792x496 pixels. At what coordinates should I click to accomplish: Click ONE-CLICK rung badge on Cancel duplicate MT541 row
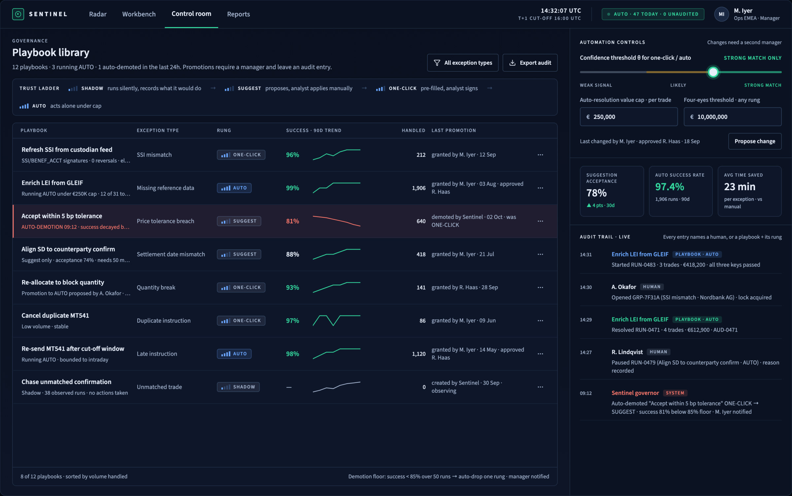coord(241,321)
